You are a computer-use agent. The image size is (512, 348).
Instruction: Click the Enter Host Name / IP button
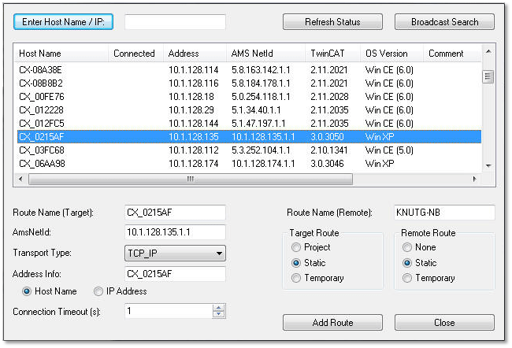click(63, 22)
